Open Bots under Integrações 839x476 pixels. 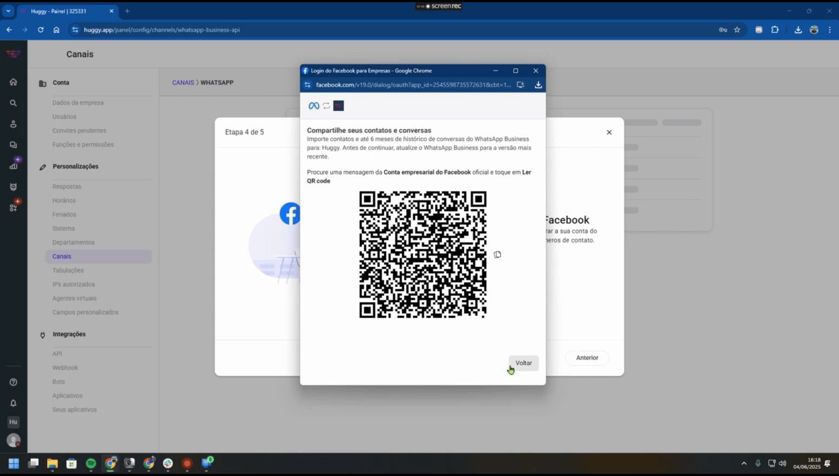tap(58, 382)
